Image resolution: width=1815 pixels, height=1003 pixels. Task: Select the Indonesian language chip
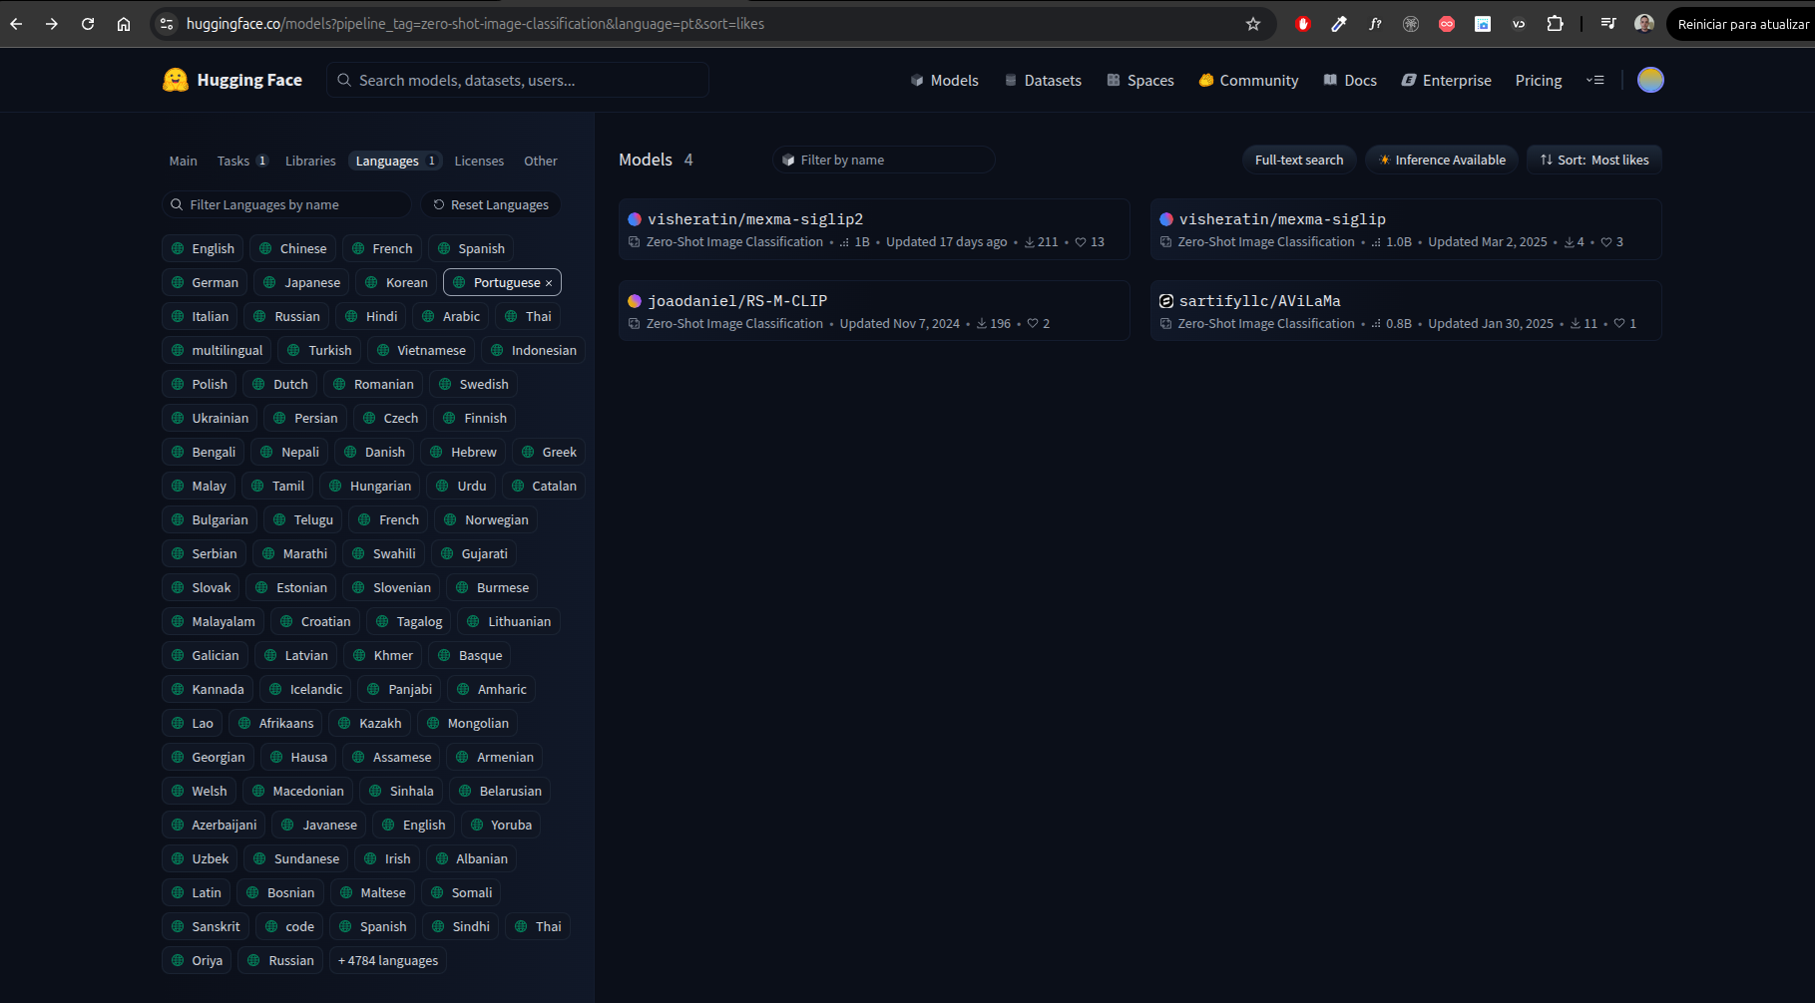pos(534,351)
